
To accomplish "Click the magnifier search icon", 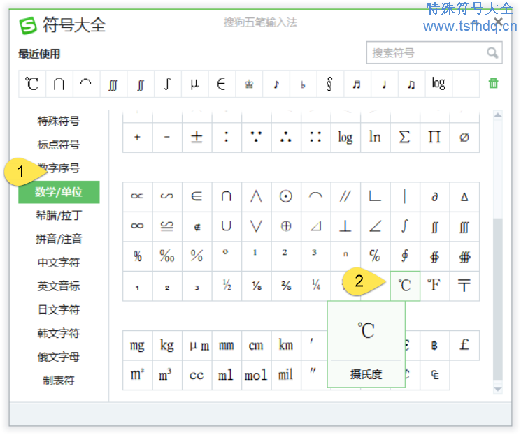I will pos(492,53).
